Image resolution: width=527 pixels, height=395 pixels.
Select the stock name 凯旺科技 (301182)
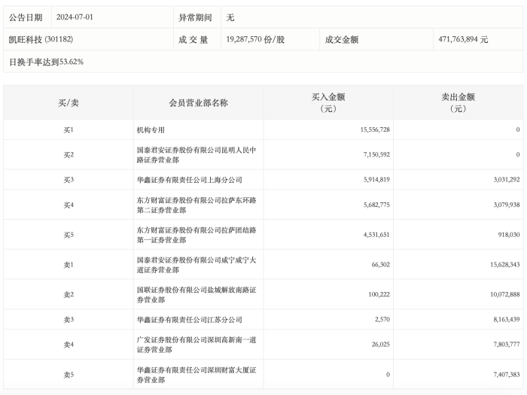tap(41, 39)
